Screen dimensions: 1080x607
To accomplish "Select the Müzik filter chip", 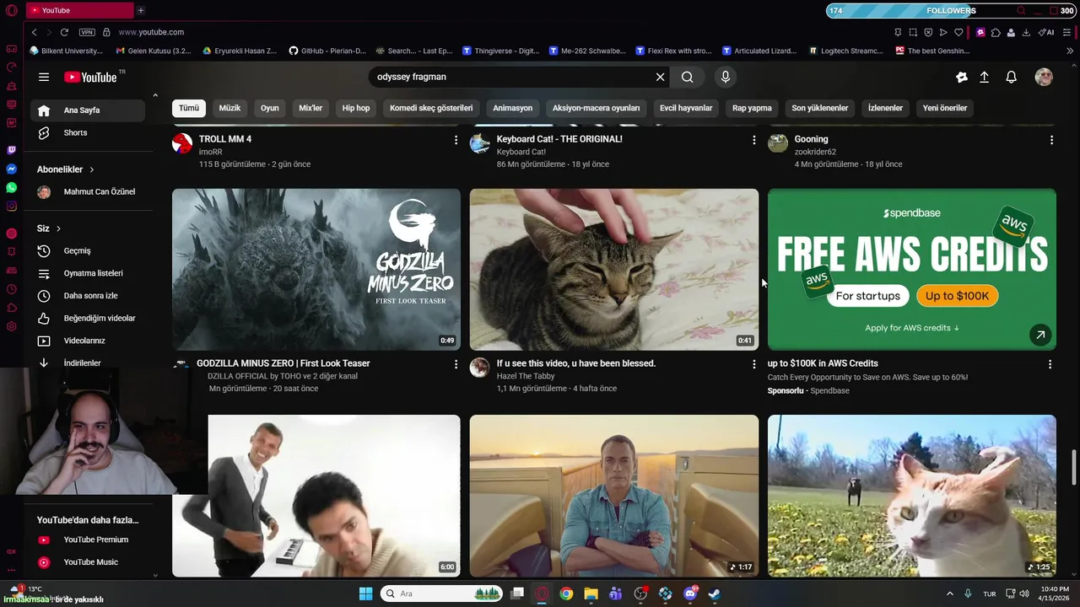I will [x=229, y=108].
